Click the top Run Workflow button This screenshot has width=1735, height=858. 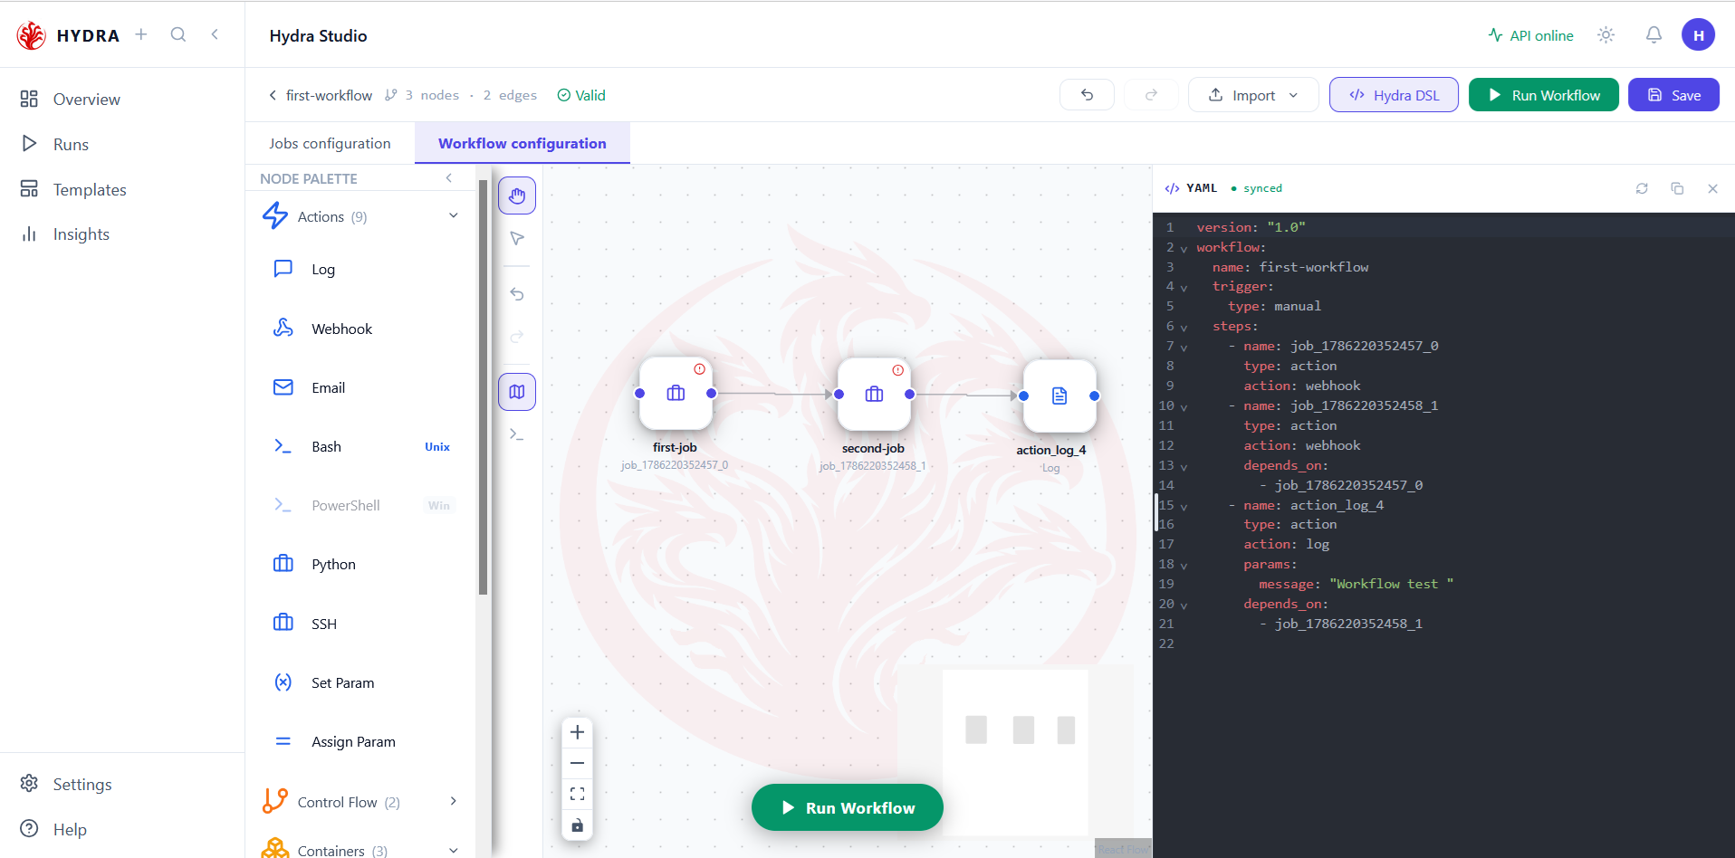pos(1543,95)
